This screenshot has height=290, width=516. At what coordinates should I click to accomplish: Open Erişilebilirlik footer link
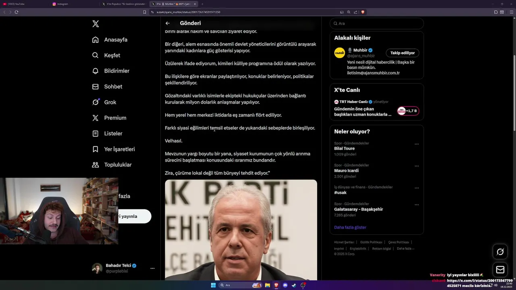pos(358,249)
